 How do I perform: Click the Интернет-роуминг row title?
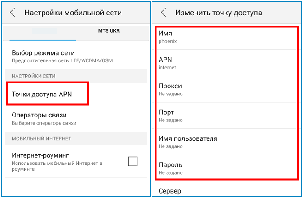[x=40, y=155]
